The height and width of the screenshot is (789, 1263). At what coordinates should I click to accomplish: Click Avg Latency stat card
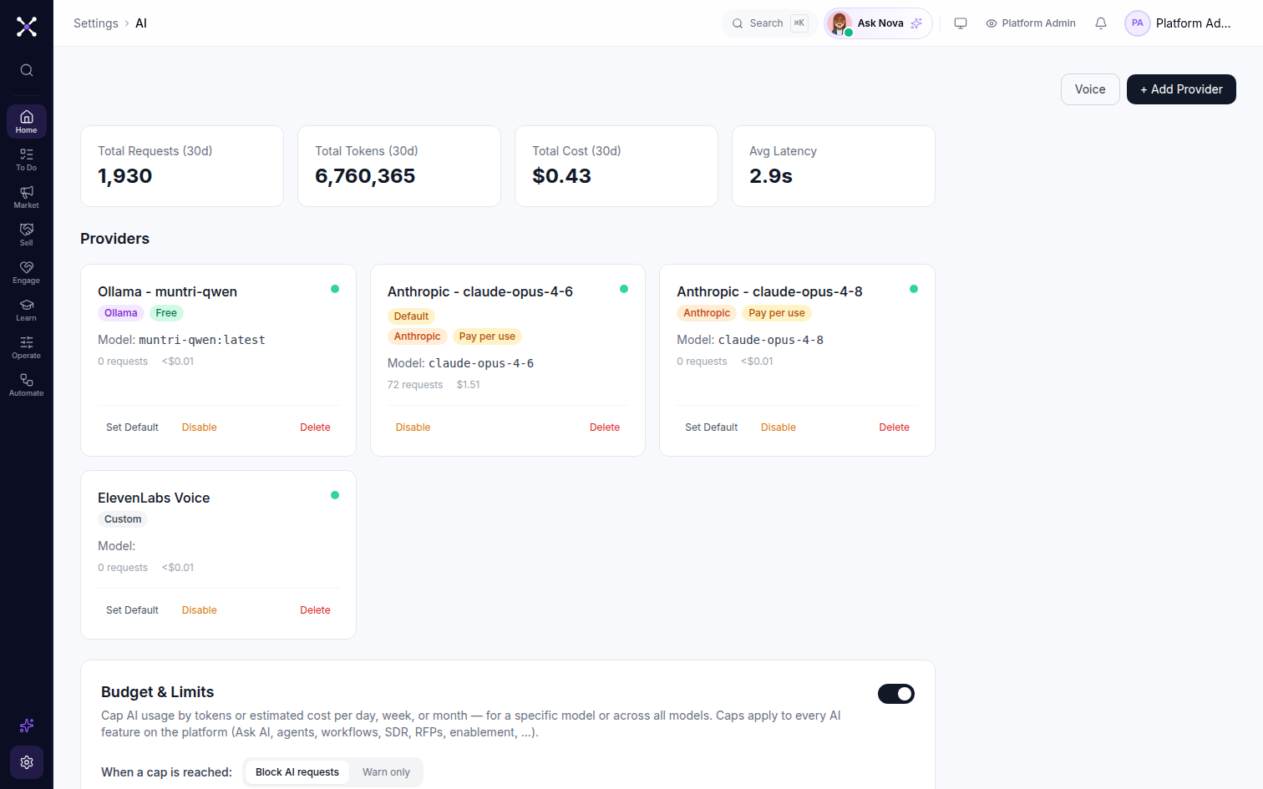click(x=834, y=166)
